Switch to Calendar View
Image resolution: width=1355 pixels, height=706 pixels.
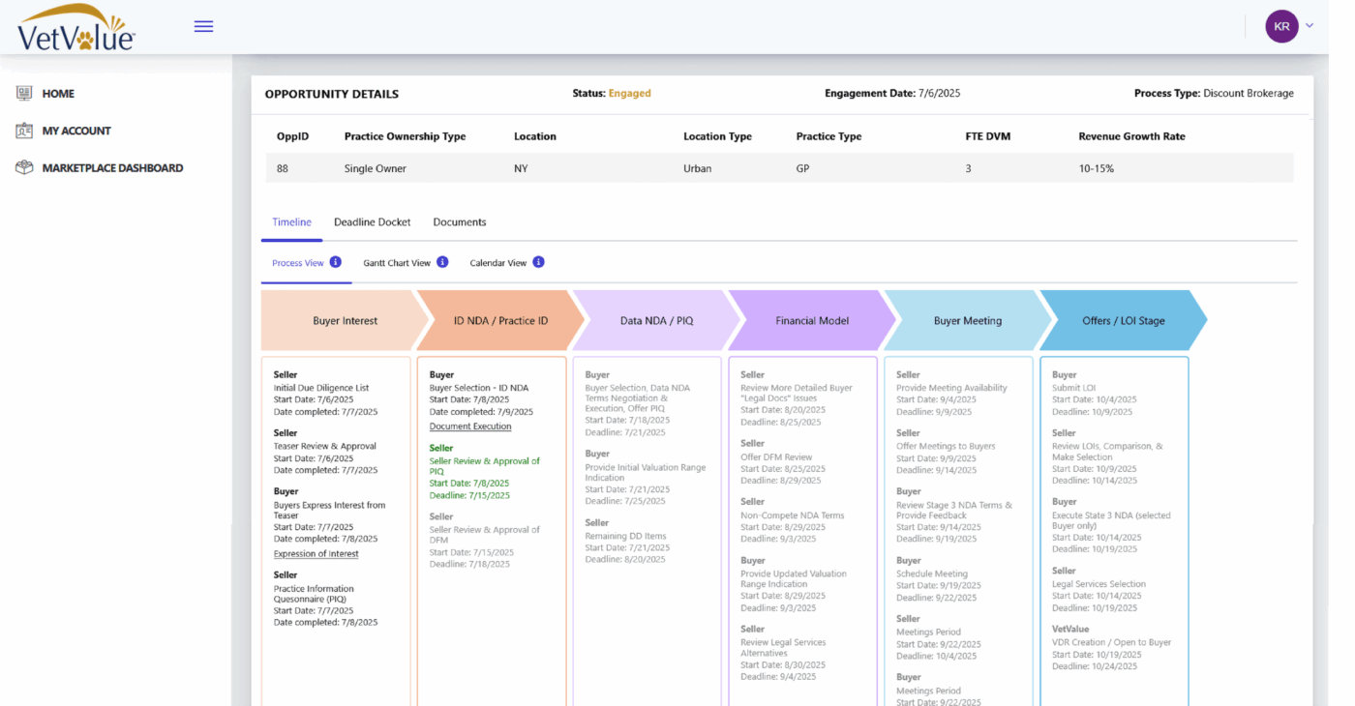click(x=497, y=263)
